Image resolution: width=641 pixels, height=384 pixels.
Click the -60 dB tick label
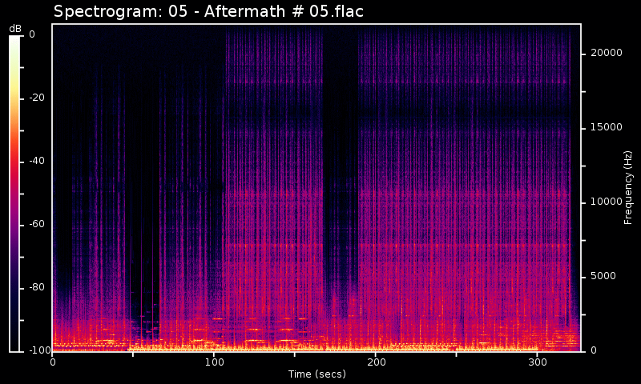37,224
